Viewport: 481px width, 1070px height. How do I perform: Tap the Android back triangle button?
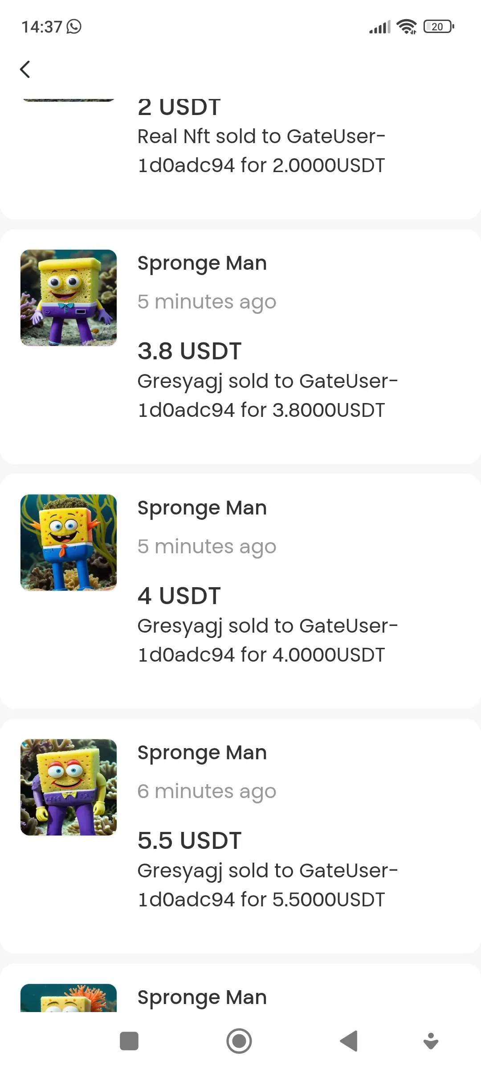click(x=349, y=1041)
